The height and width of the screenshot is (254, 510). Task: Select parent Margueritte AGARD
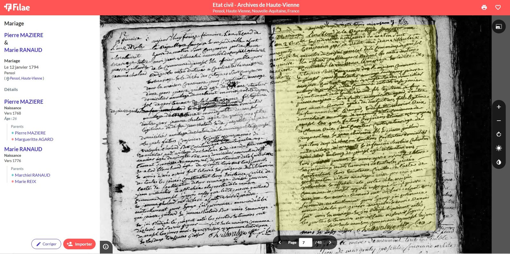pos(34,139)
